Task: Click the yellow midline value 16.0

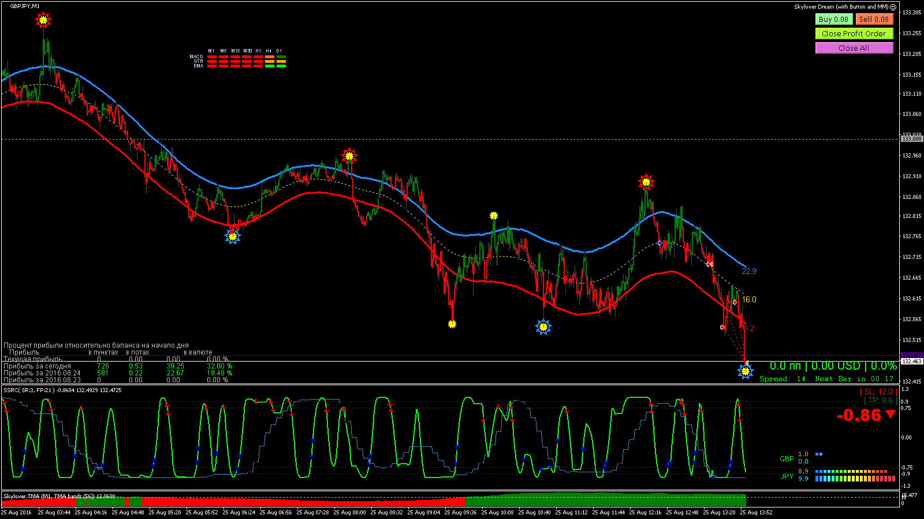Action: coord(749,299)
